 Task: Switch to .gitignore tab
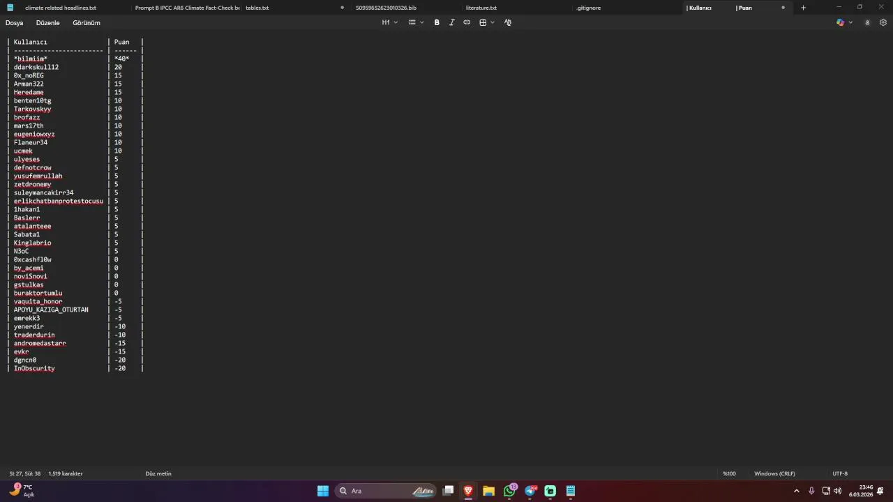point(589,8)
